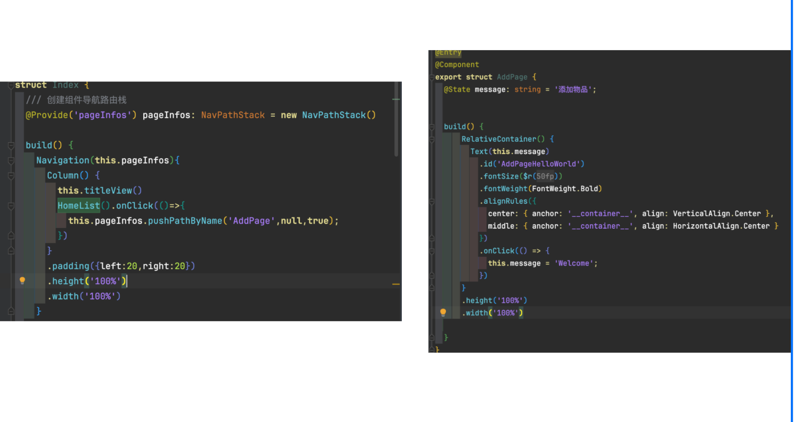The width and height of the screenshot is (794, 422).
Task: Click the .padding modifier line
Action: [121, 266]
